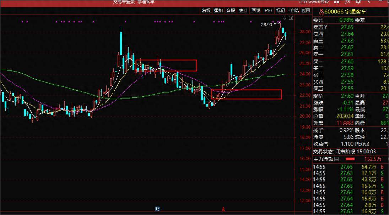This screenshot has height=215, width=389.
Task: Select the trade row with 16.9万 S
Action: pos(351,211)
